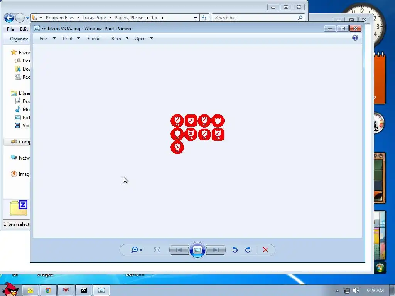The height and width of the screenshot is (296, 395).
Task: Show hidden tray icons arrow
Action: point(337,291)
